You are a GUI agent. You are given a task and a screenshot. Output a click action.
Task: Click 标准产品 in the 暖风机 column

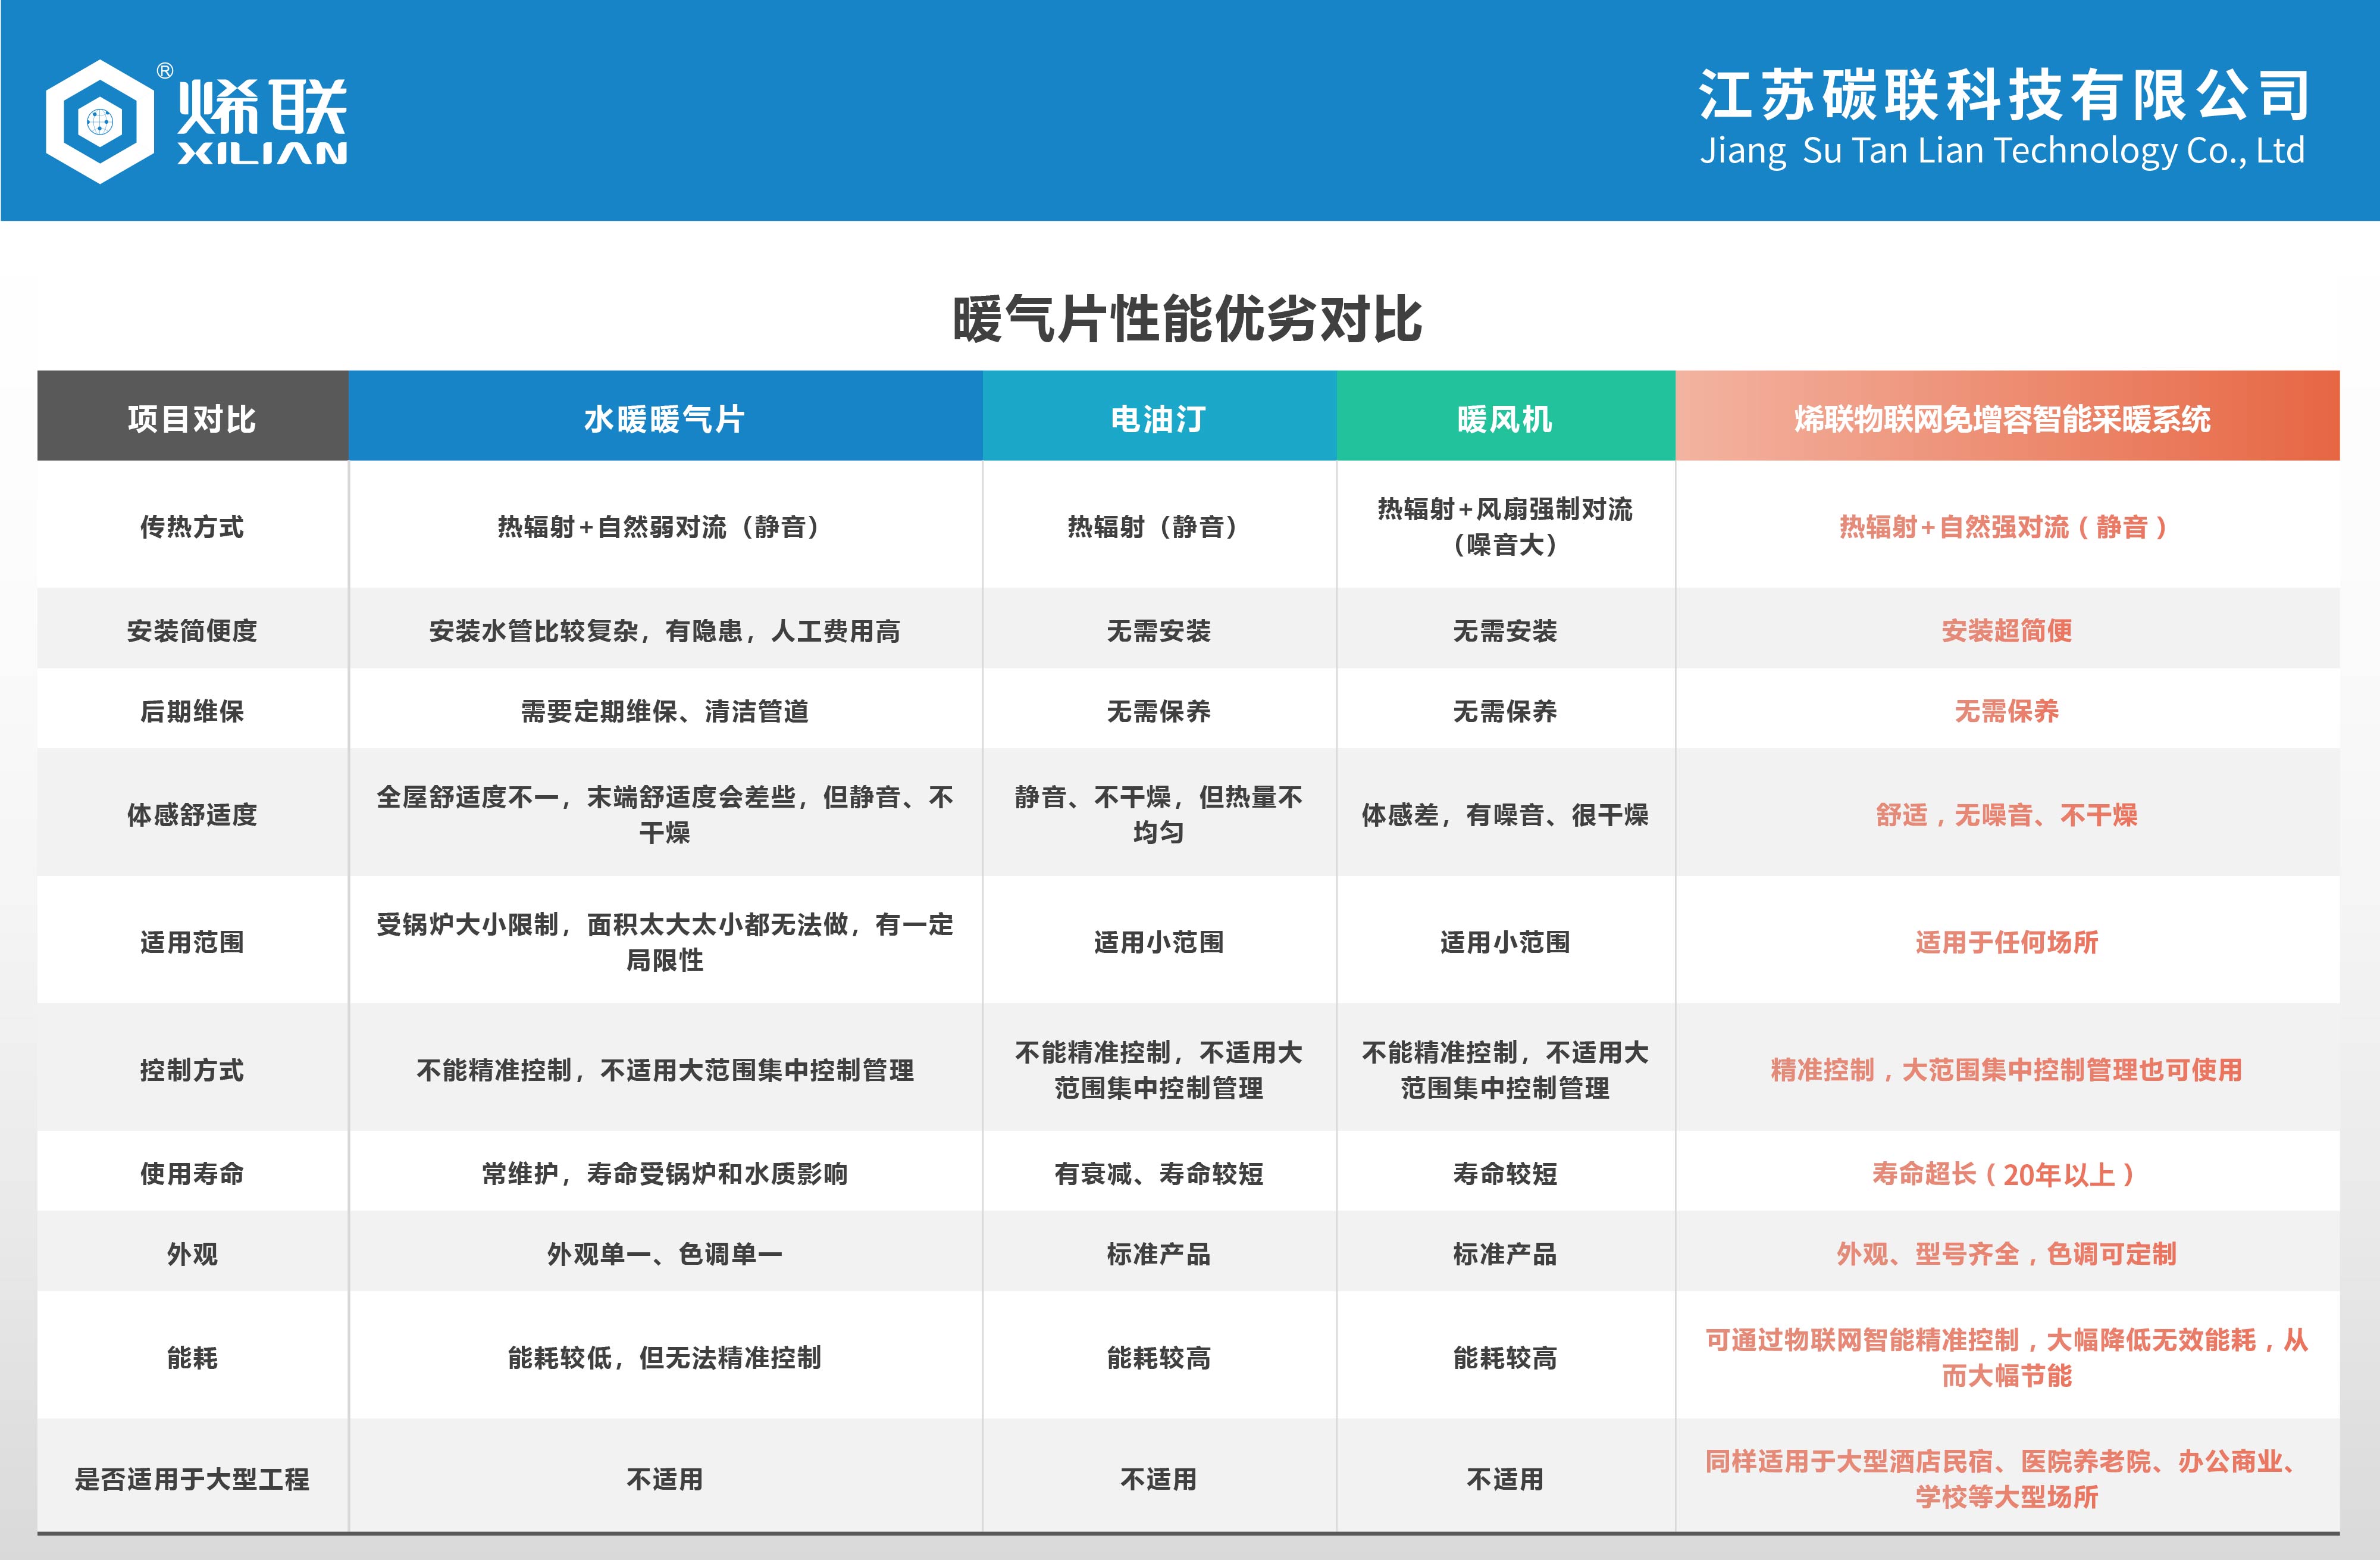[x=1505, y=1253]
